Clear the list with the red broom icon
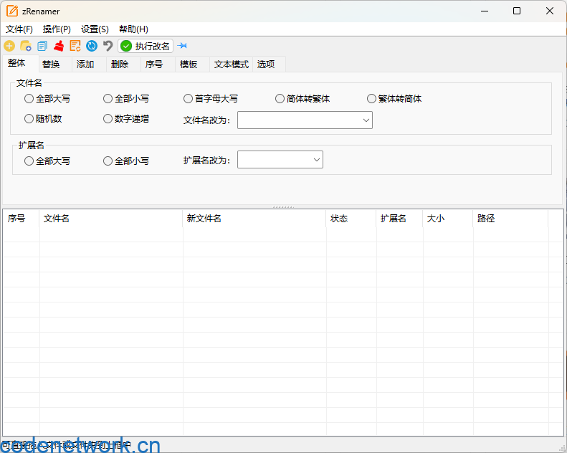567x453 pixels. 59,46
